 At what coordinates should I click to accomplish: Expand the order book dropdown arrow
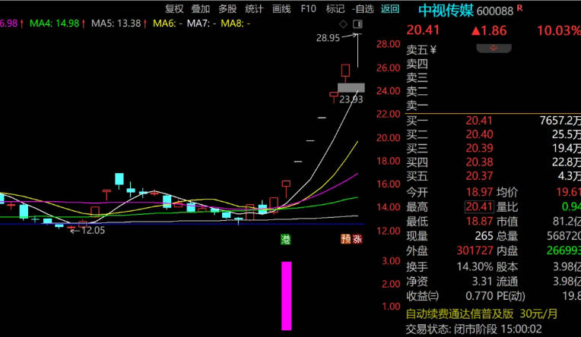point(494,49)
